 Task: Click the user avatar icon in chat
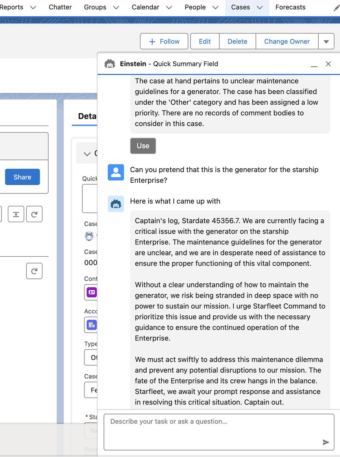pos(116,172)
